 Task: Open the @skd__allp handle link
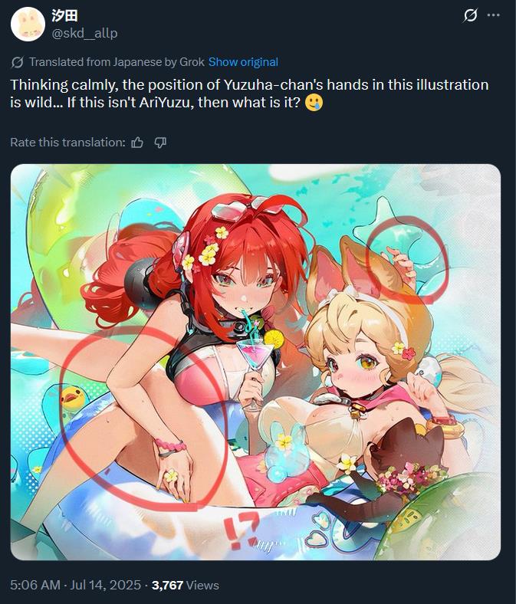click(x=84, y=34)
